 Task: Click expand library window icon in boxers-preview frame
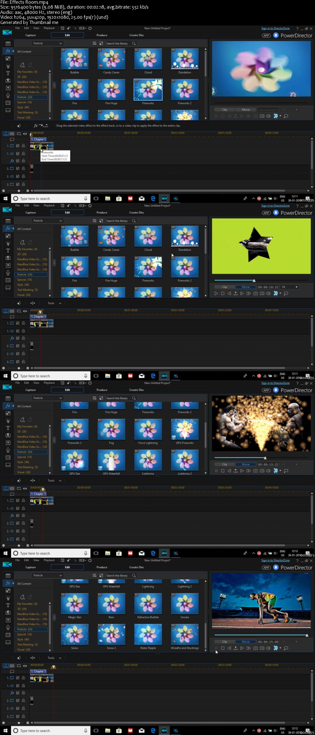click(x=101, y=398)
